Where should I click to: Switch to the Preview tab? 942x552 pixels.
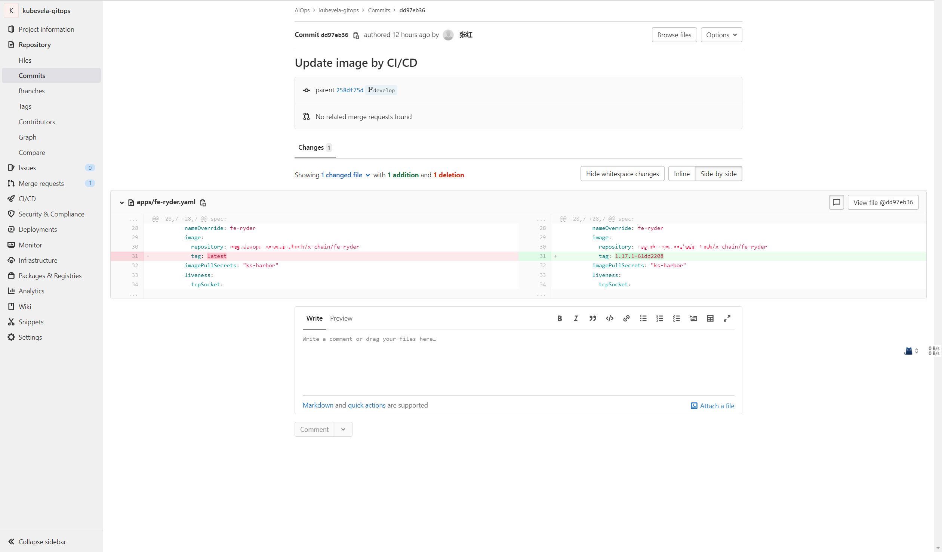(x=341, y=318)
